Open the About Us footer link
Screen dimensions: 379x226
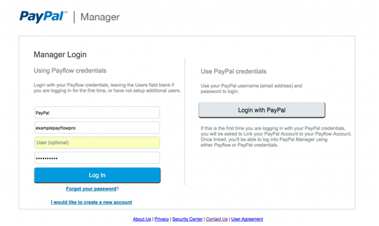point(142,219)
